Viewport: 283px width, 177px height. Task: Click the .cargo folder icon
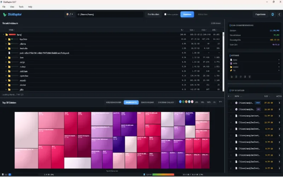point(9,62)
